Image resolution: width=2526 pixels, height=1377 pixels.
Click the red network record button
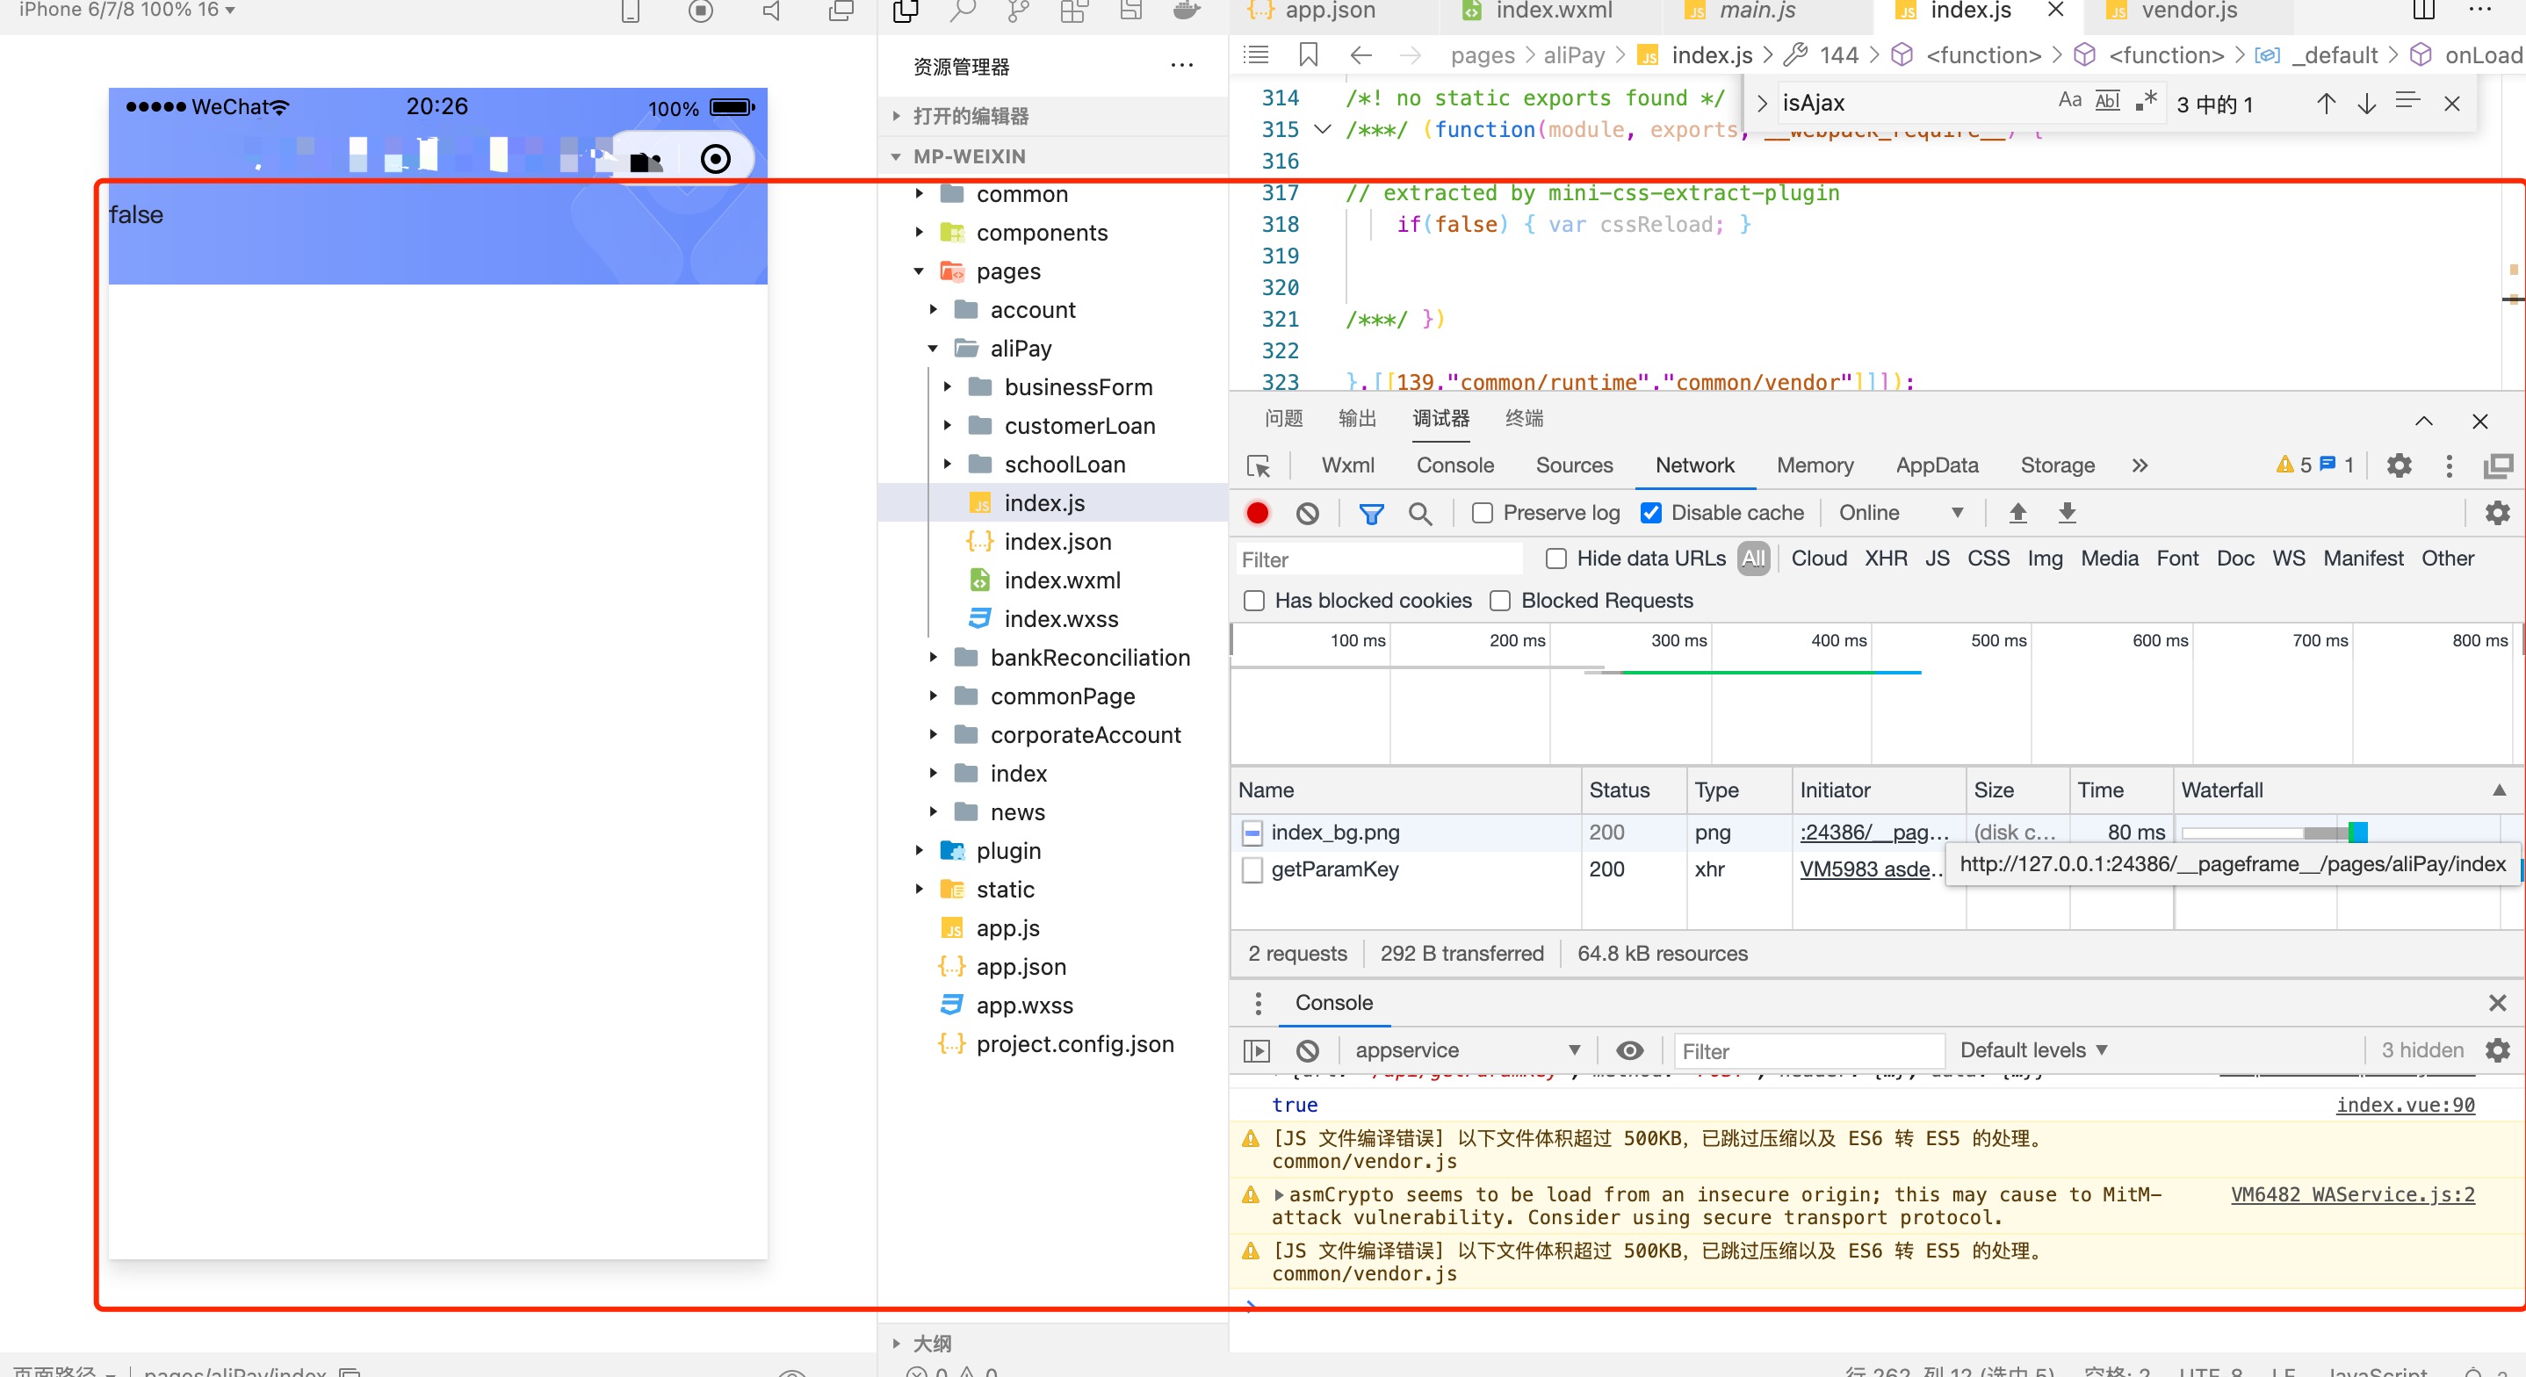pyautogui.click(x=1257, y=513)
